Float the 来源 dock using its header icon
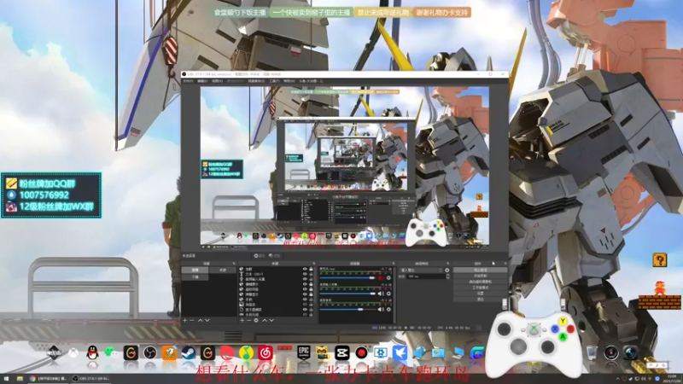 [x=313, y=264]
